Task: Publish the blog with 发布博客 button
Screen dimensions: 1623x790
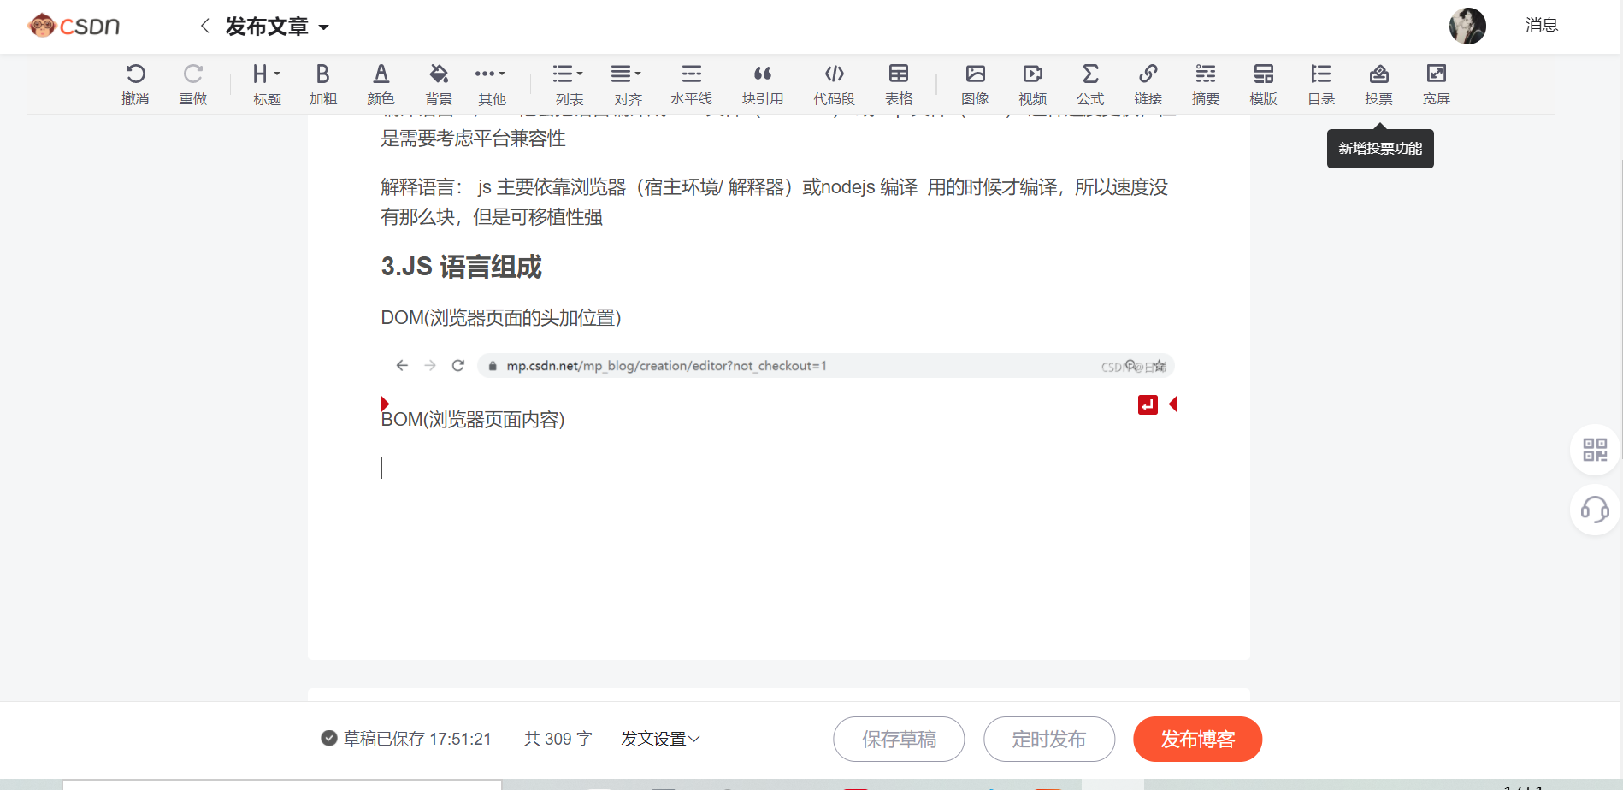Action: [x=1197, y=739]
